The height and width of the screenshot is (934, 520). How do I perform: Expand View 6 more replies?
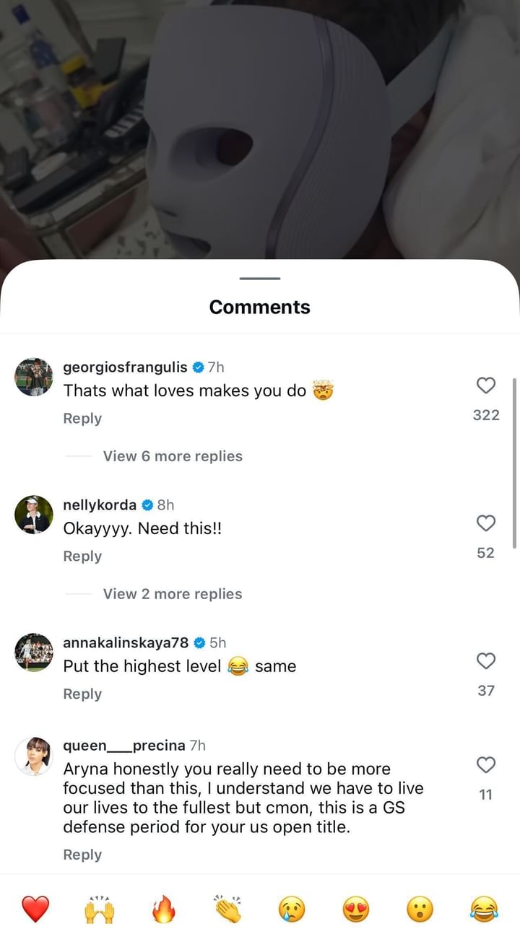click(x=173, y=456)
